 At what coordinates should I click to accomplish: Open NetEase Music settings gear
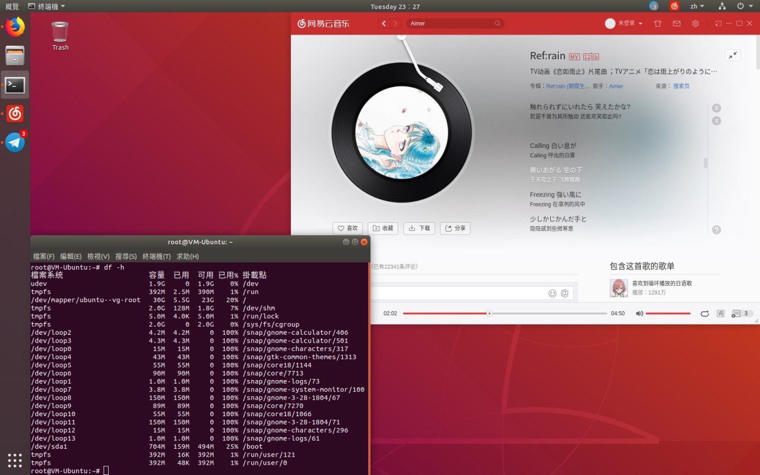click(x=695, y=24)
